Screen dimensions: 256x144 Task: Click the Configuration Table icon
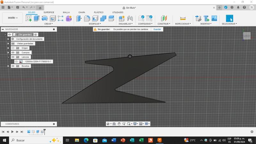click(x=149, y=19)
